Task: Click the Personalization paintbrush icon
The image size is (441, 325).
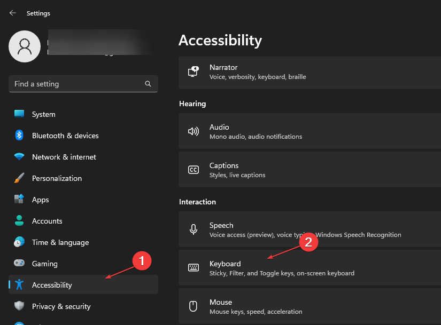Action: (19, 178)
